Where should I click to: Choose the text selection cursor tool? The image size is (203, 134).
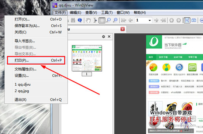pyautogui.click(x=95, y=20)
